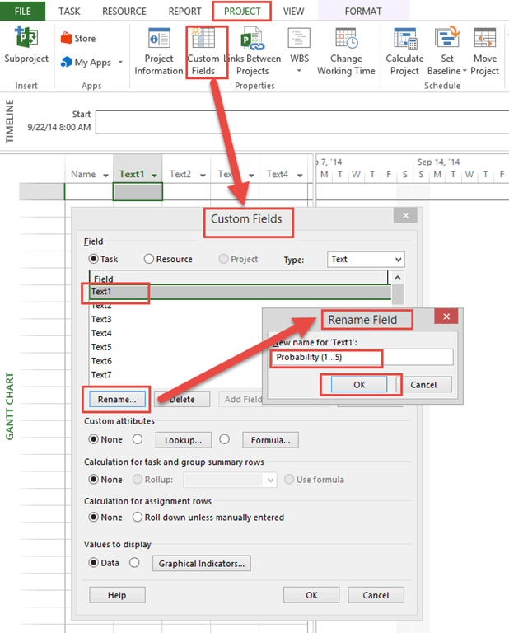Open the Text1 column dropdown
Image resolution: width=509 pixels, height=633 pixels.
pyautogui.click(x=154, y=176)
